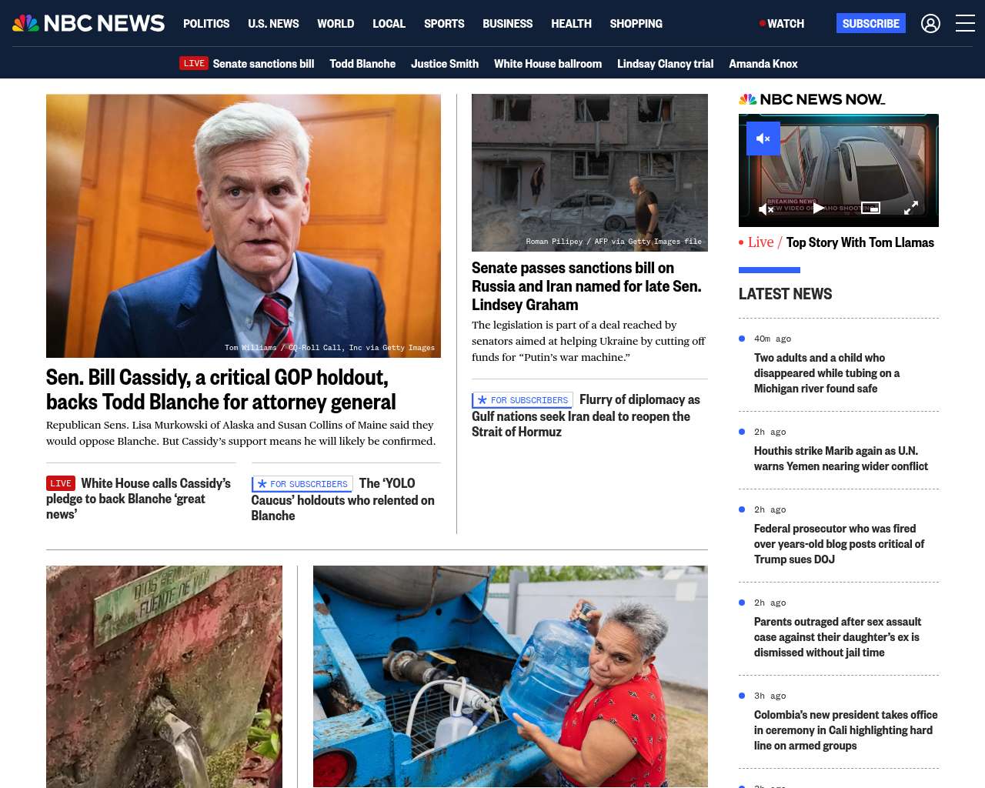Open the Todd Blanche trending topic

(x=362, y=64)
